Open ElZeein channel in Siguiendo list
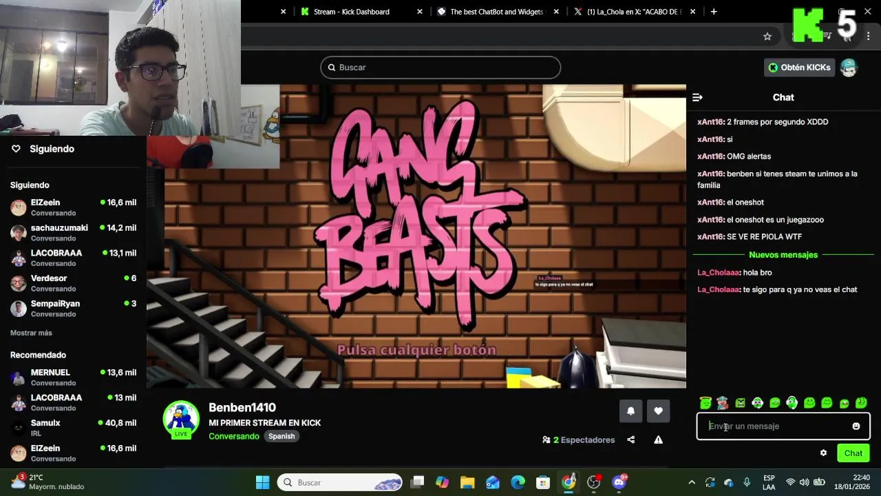881x496 pixels. [74, 207]
